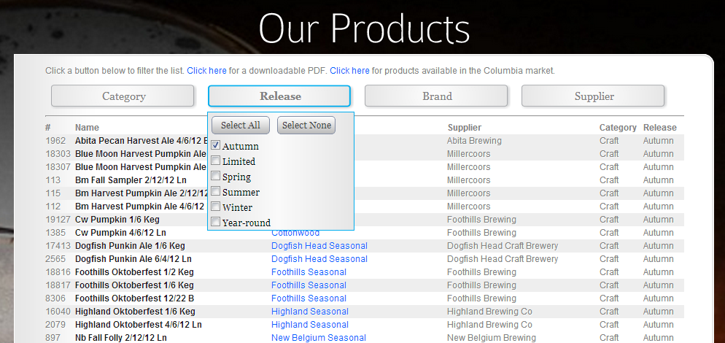Open the Category filter dropdown
The image size is (725, 343).
[123, 96]
